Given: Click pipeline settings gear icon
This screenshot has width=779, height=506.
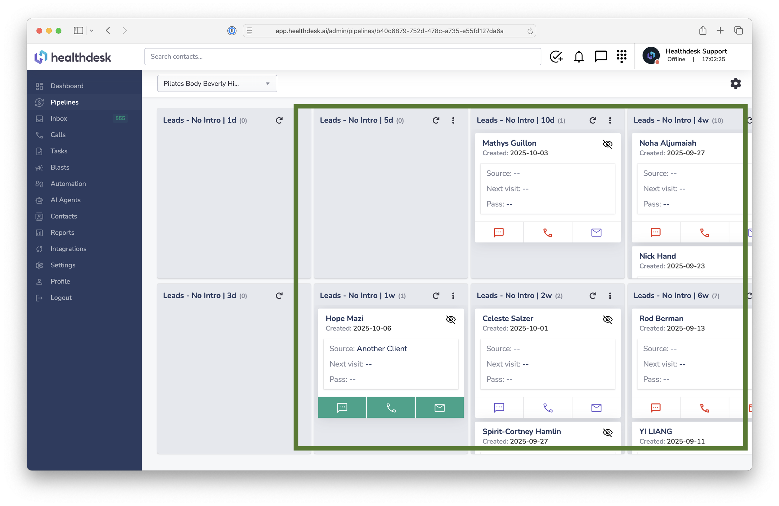Looking at the screenshot, I should click(735, 83).
